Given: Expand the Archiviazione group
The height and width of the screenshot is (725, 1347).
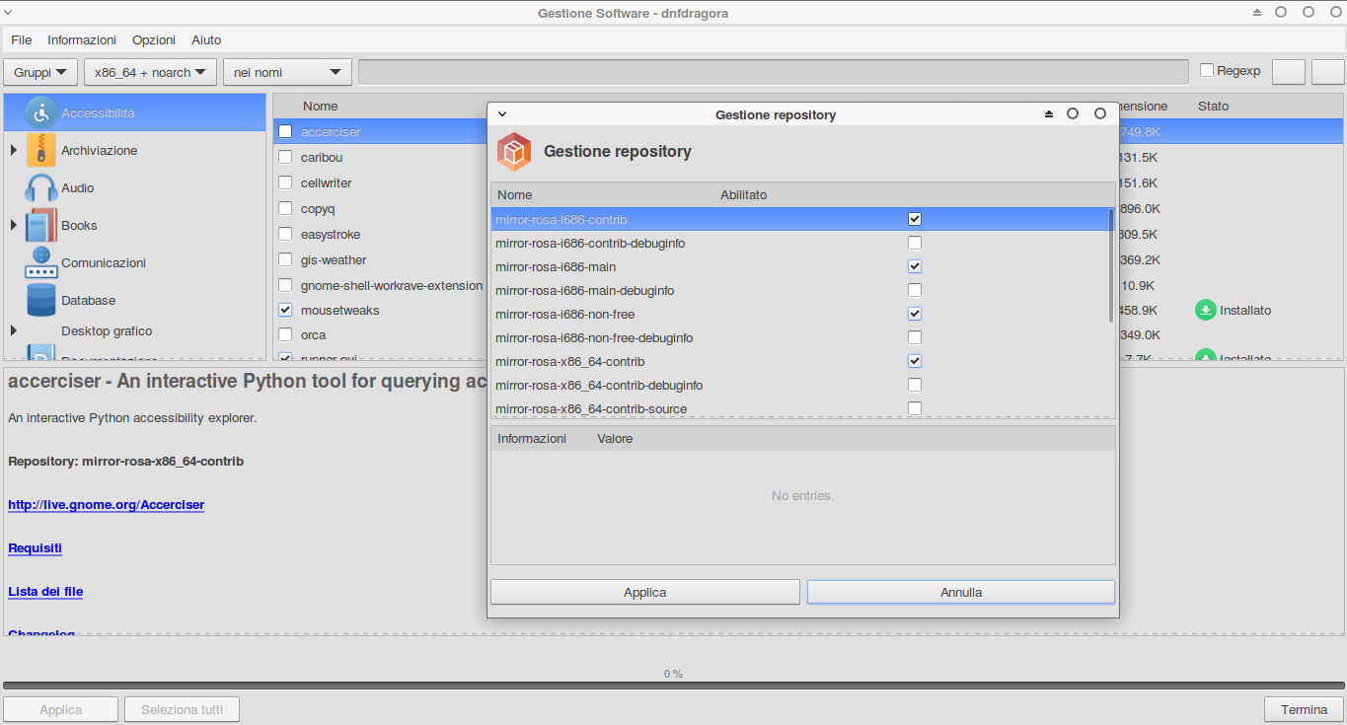Looking at the screenshot, I should click(14, 150).
